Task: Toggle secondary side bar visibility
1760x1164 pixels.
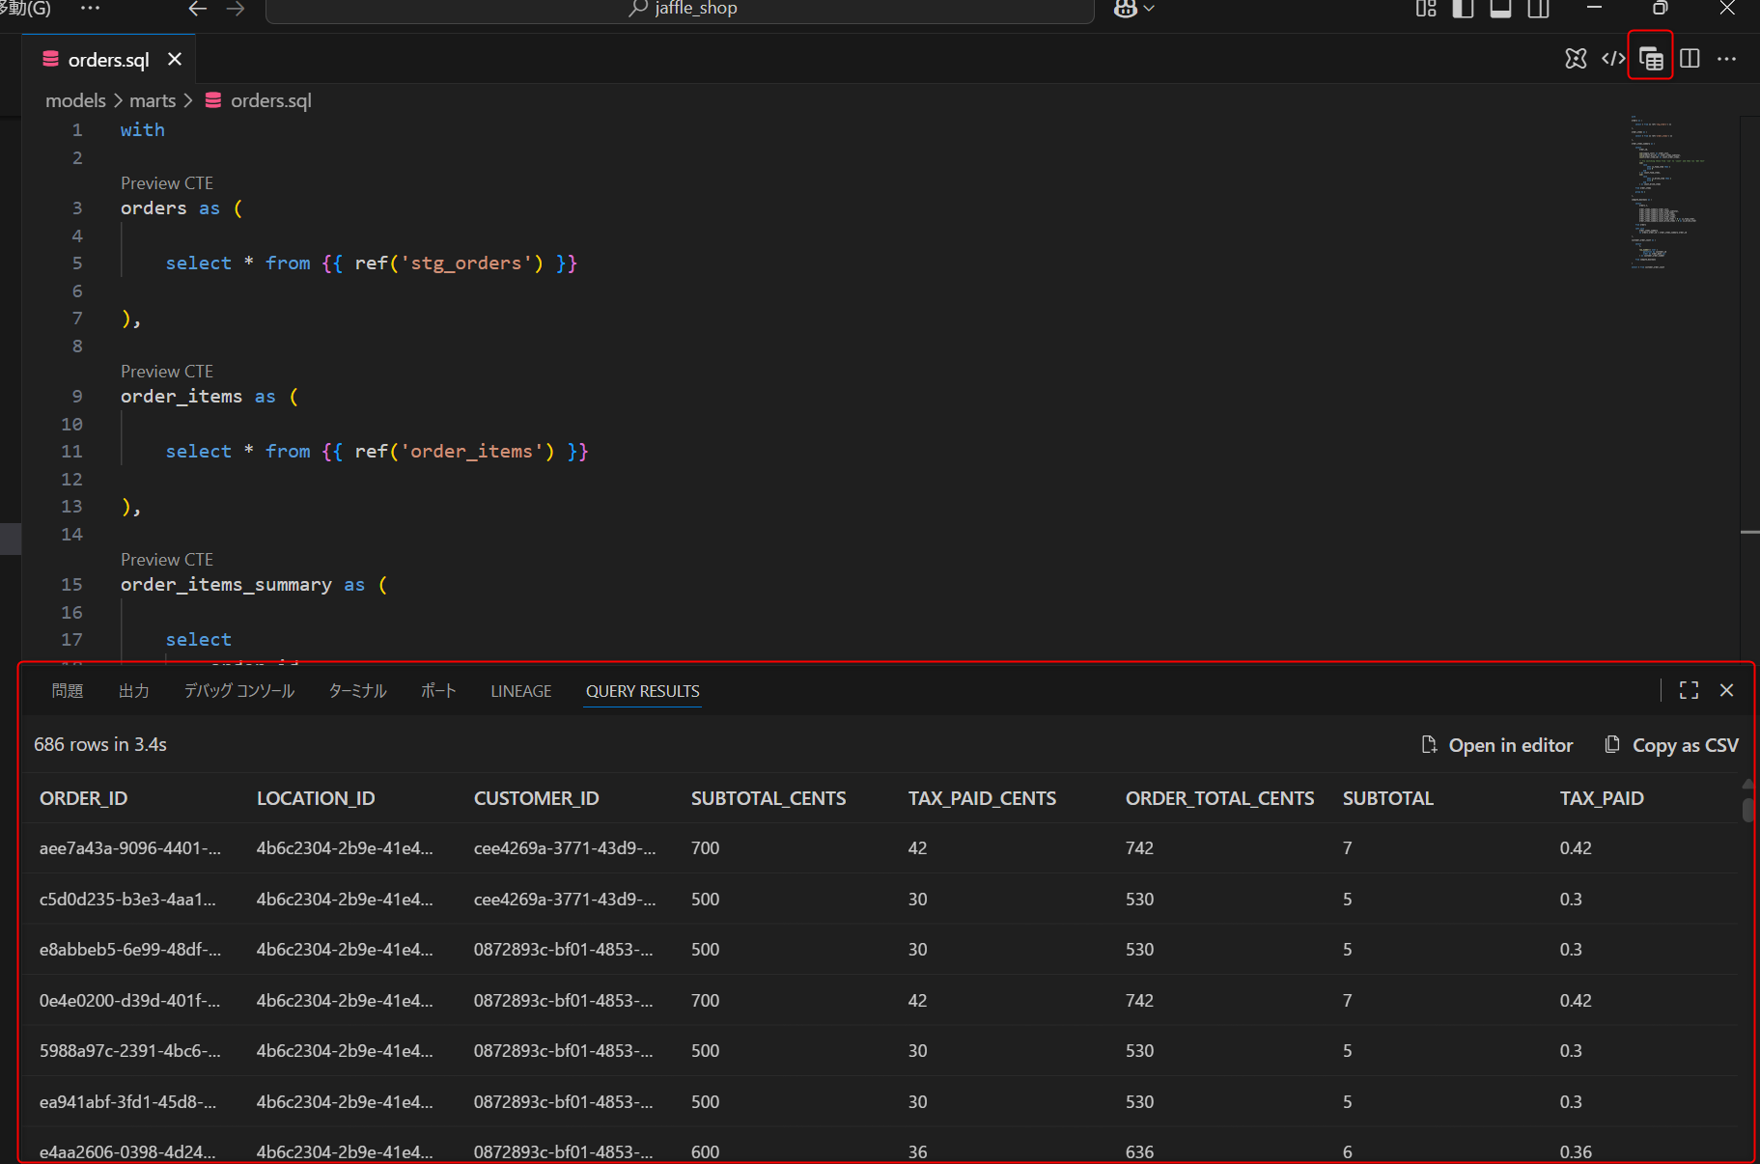Action: (1539, 9)
